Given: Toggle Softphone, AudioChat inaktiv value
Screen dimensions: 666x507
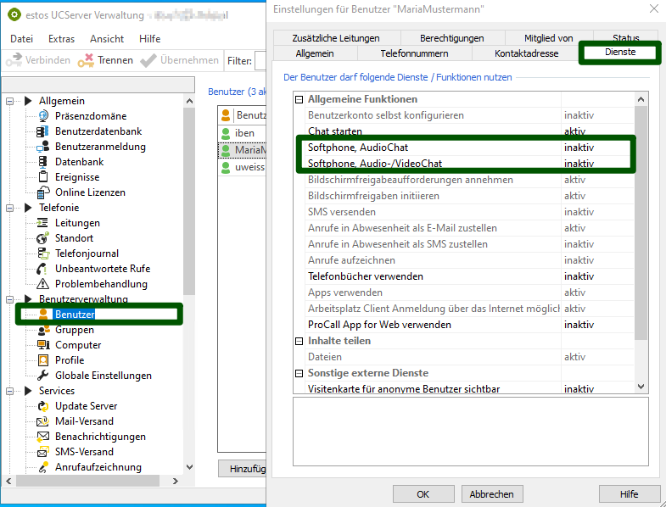Looking at the screenshot, I should [579, 148].
